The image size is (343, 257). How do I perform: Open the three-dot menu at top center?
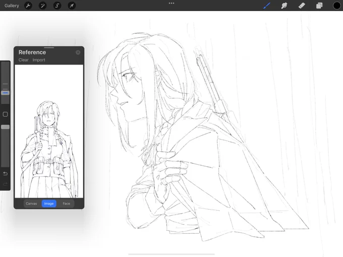(171, 4)
